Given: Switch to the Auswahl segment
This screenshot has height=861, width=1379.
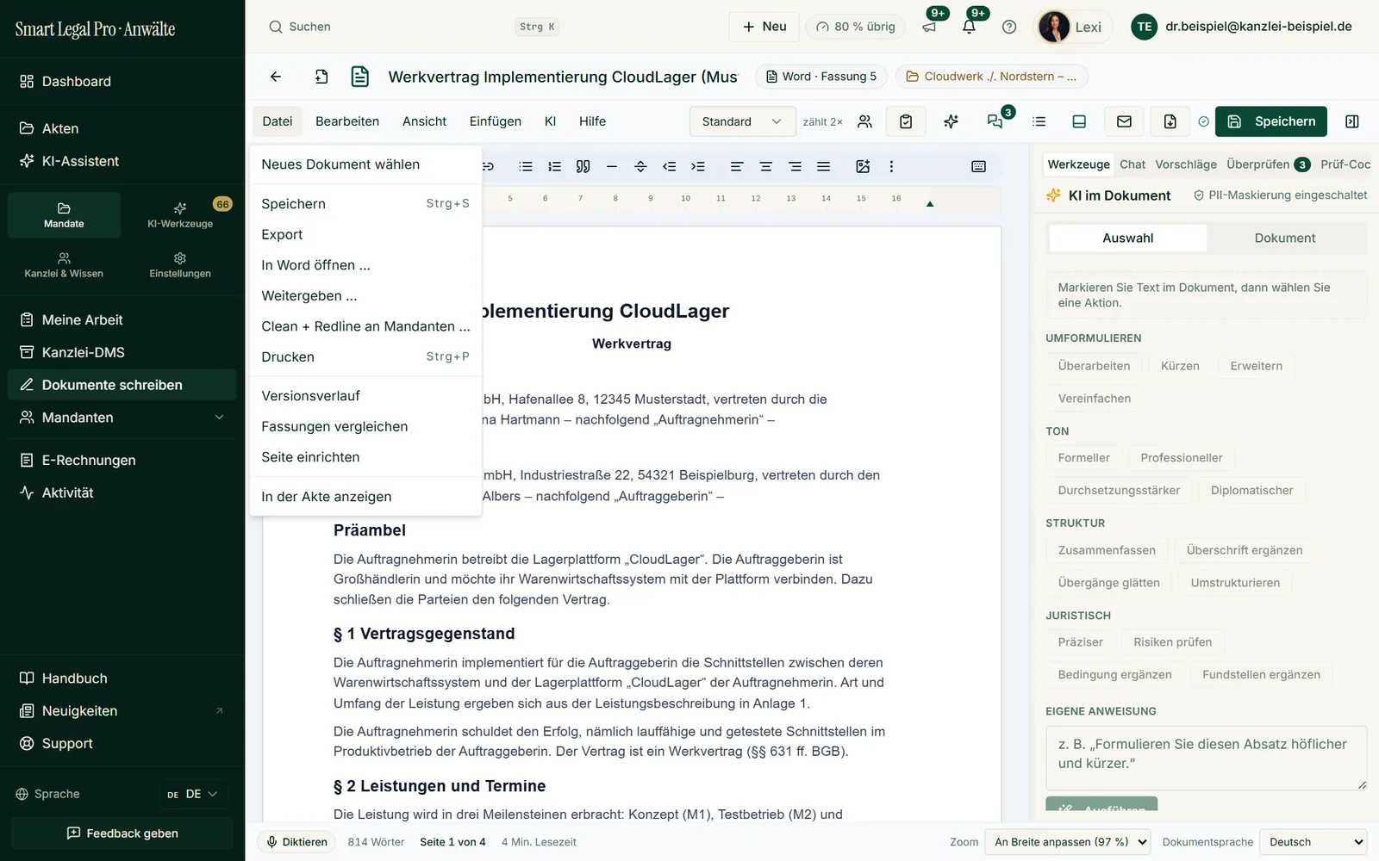Looking at the screenshot, I should coord(1127,238).
